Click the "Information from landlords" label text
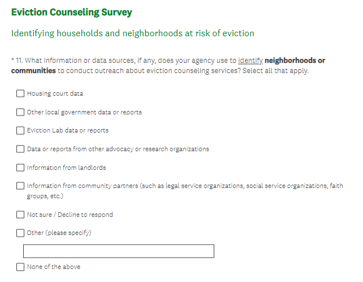The image size is (363, 282). (66, 168)
